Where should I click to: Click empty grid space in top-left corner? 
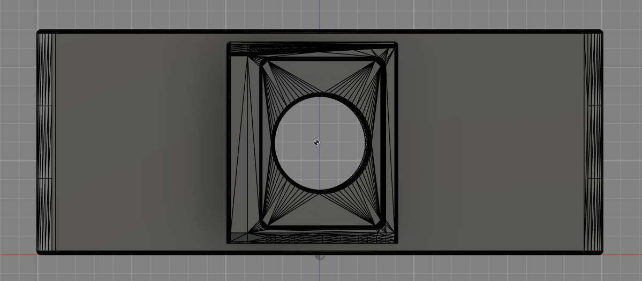click(x=16, y=13)
